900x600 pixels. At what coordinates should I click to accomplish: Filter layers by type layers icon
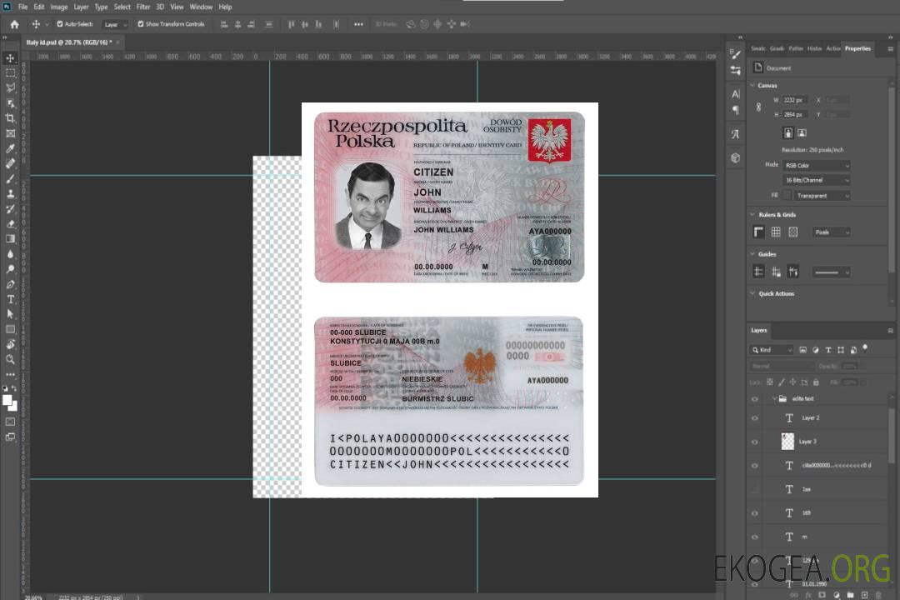(x=828, y=350)
